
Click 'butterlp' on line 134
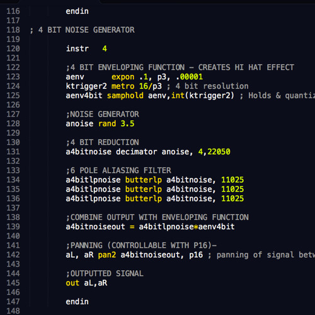pos(144,180)
